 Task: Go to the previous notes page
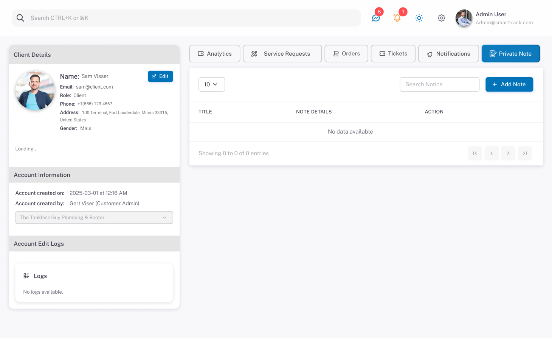tap(492, 153)
